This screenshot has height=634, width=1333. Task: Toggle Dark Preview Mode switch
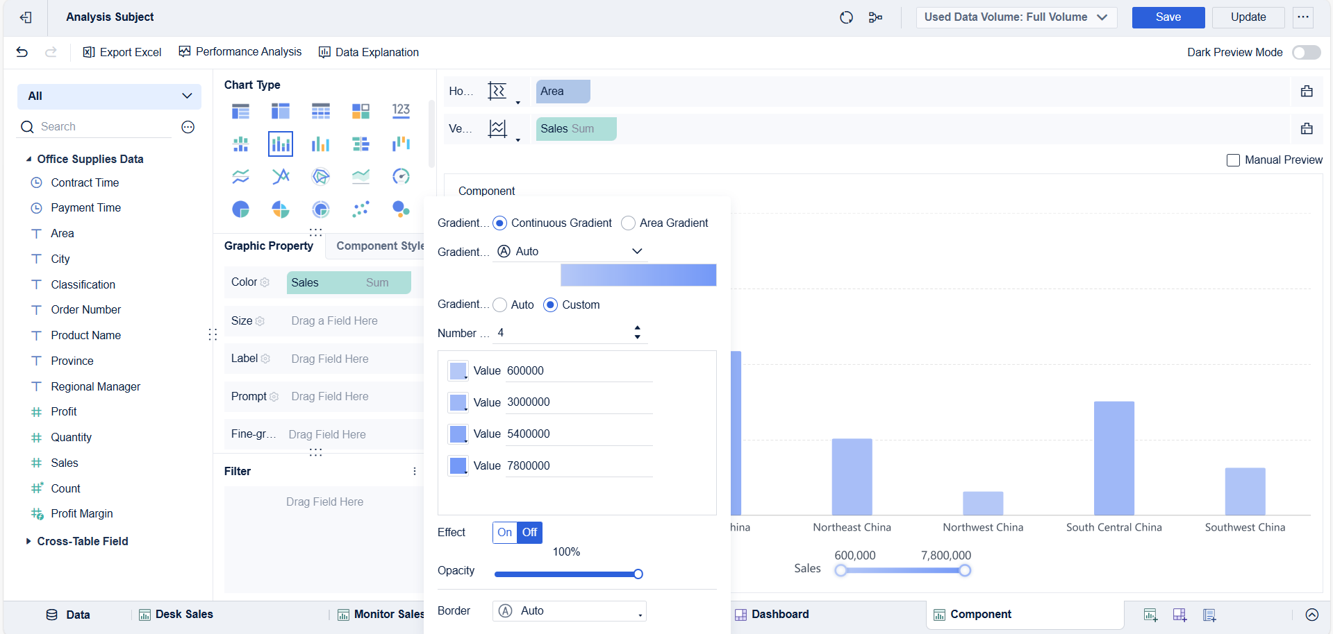(x=1306, y=53)
